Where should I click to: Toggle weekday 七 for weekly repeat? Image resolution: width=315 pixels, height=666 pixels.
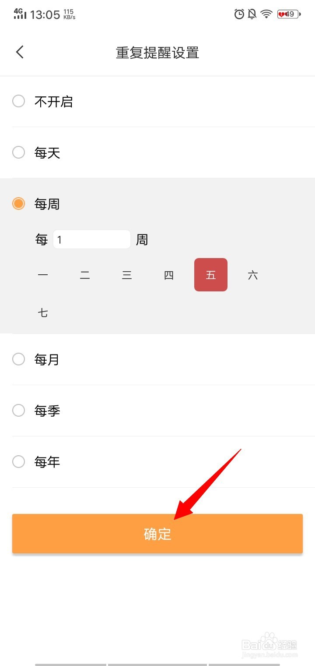(43, 313)
